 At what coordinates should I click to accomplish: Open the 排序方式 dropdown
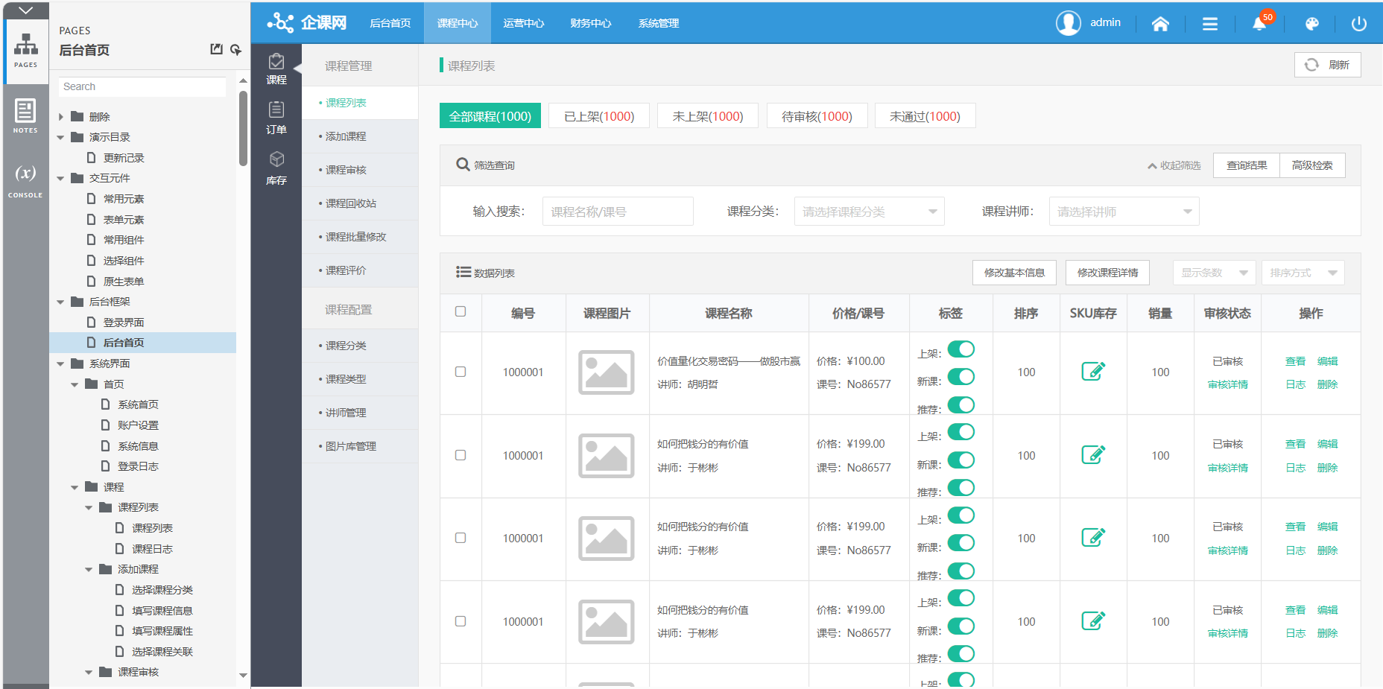[1303, 273]
